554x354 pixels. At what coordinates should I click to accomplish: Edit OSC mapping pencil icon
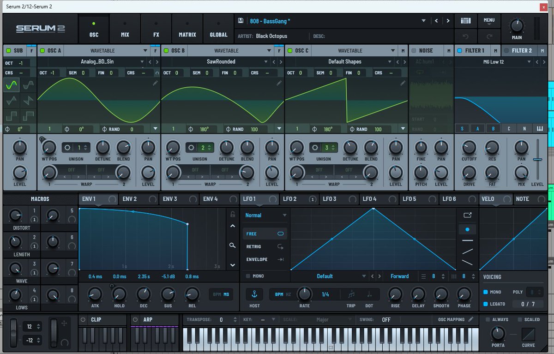470,319
